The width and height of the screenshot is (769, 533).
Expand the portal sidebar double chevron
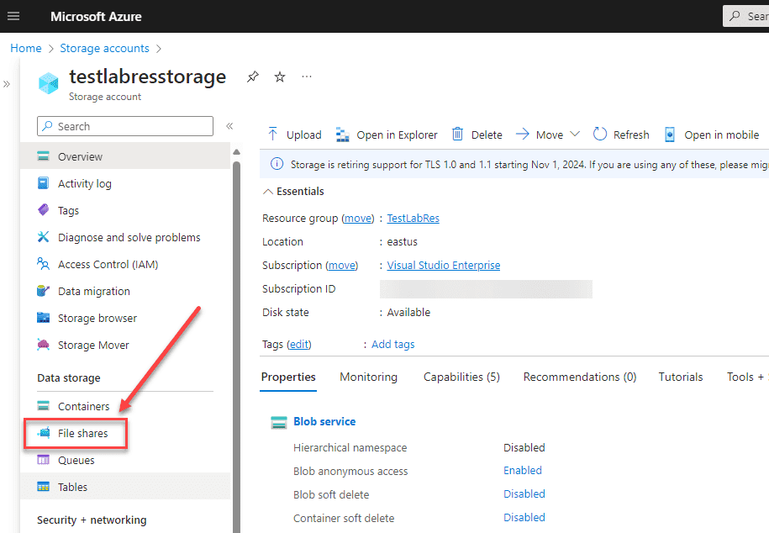pos(7,84)
